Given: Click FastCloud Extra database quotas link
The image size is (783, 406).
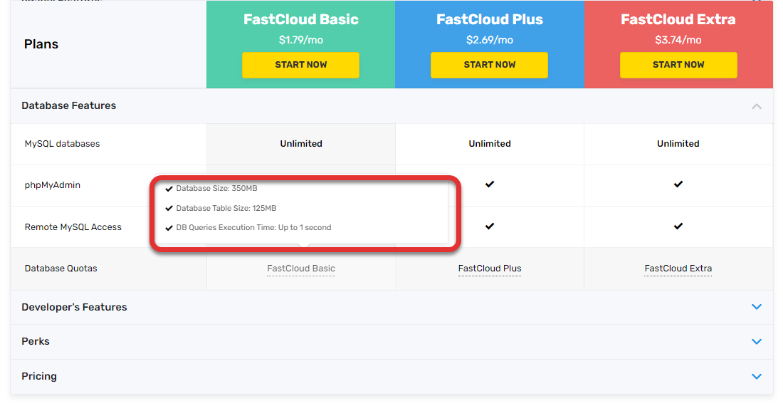Looking at the screenshot, I should [678, 269].
